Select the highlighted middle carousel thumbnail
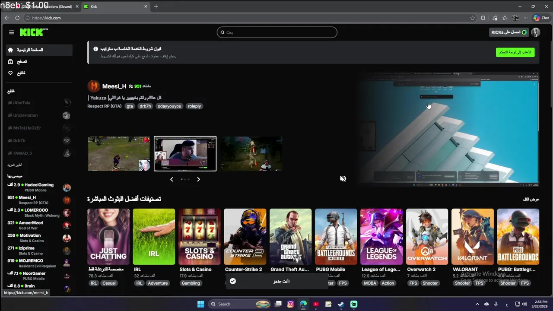Image resolution: width=553 pixels, height=311 pixels. [185, 154]
